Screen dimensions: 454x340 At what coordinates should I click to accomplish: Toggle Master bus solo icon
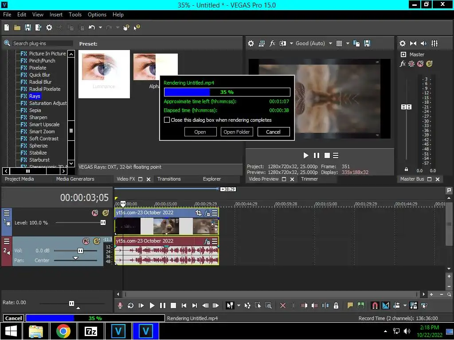429,64
